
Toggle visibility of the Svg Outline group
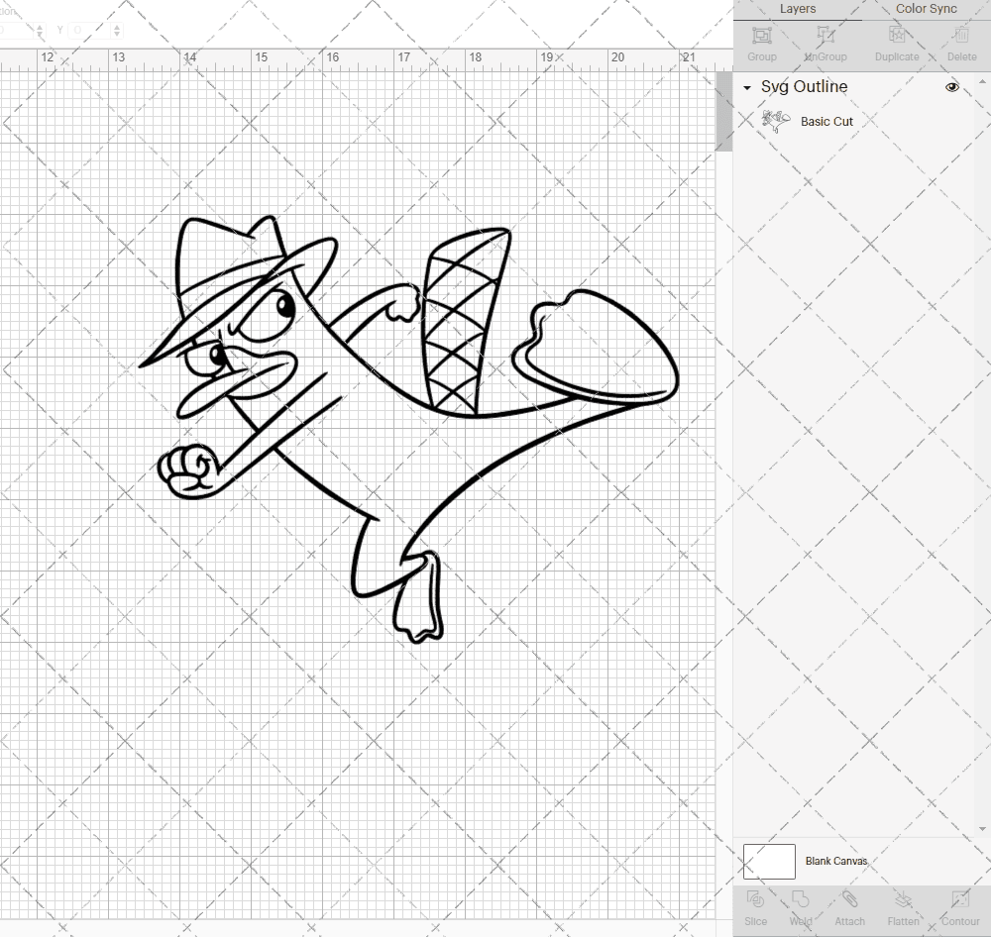coord(952,87)
